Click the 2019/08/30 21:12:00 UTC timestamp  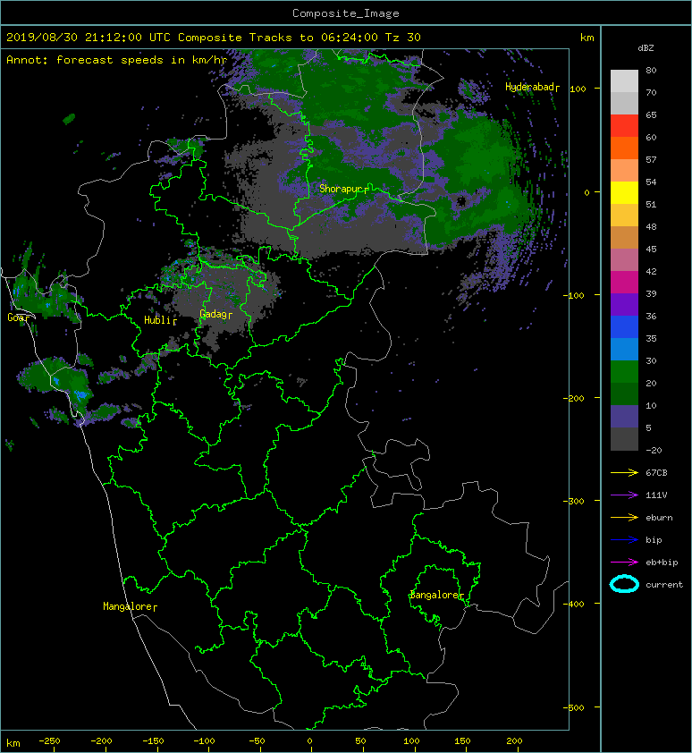pyautogui.click(x=89, y=38)
